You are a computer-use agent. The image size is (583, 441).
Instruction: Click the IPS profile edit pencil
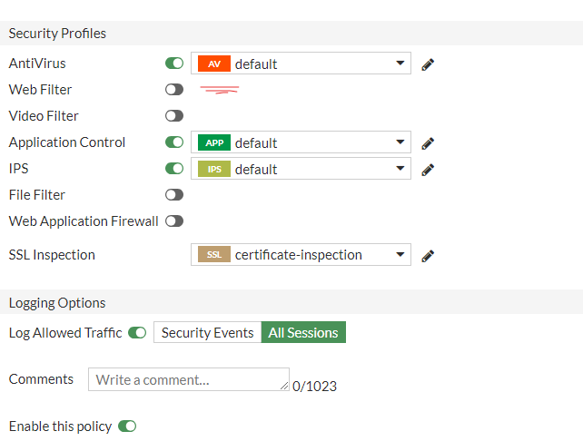(x=428, y=170)
